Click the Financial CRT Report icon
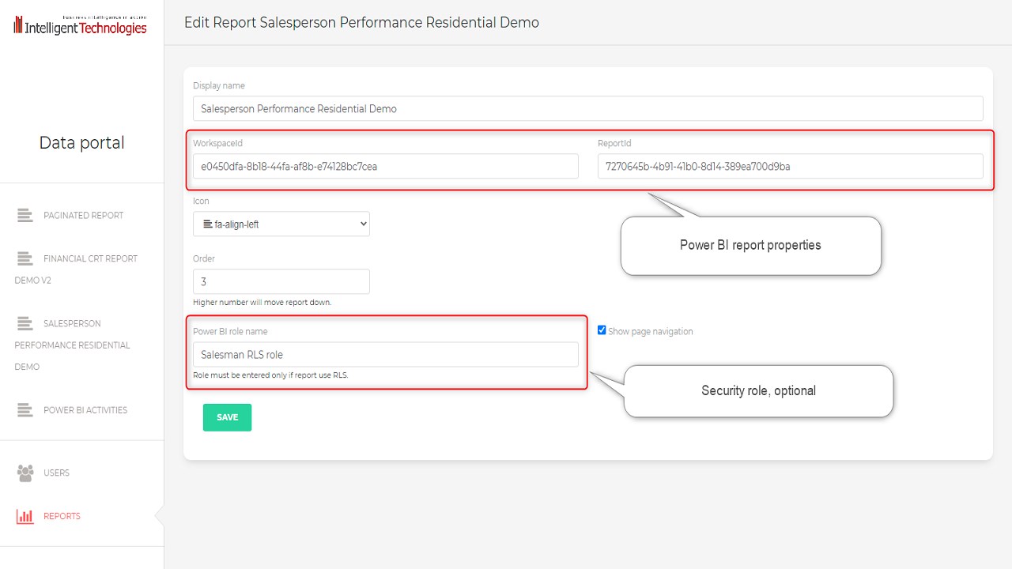 pyautogui.click(x=25, y=258)
